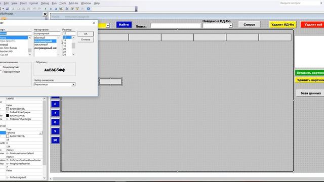This screenshot has width=324, height=182.
Task: Click the Find binoculars icon in toolbar
Action: pos(29,9)
